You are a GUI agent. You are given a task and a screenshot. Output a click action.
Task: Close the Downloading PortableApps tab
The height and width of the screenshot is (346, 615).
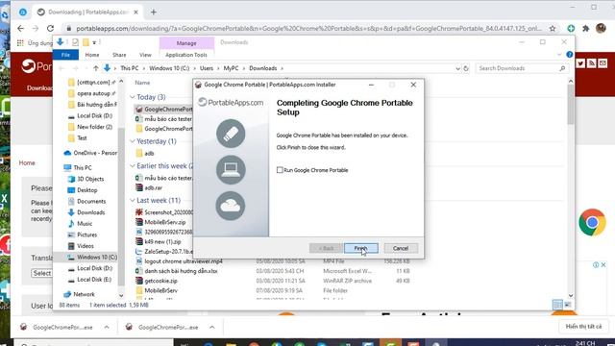tap(136, 12)
